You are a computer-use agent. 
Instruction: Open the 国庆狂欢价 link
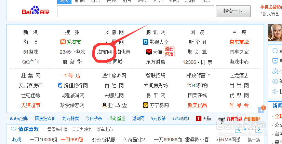tap(45, 119)
